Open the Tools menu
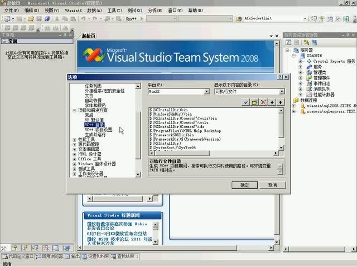This screenshot has width=357, height=267. tap(114, 11)
